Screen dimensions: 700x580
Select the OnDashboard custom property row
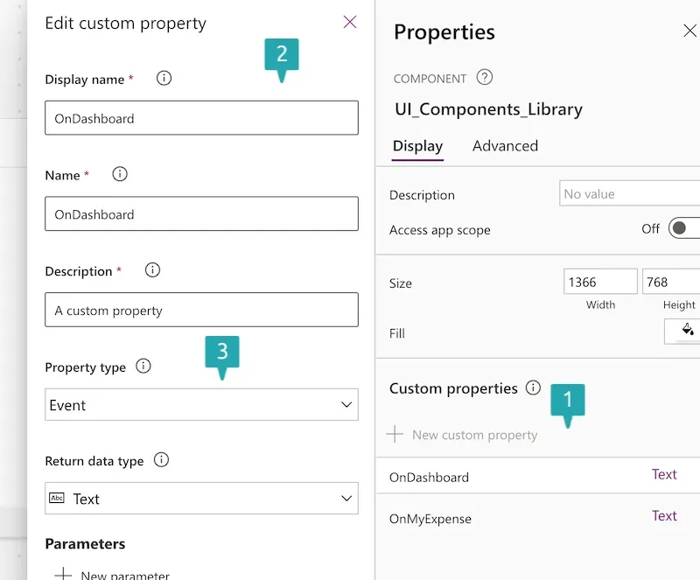point(538,477)
